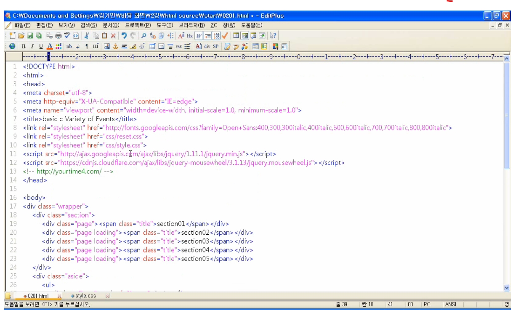Run the spell check ABC icon
The width and height of the screenshot is (513, 310).
67,36
